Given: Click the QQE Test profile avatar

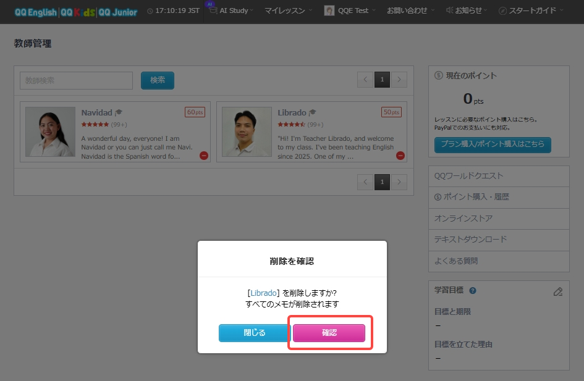Looking at the screenshot, I should pyautogui.click(x=329, y=10).
